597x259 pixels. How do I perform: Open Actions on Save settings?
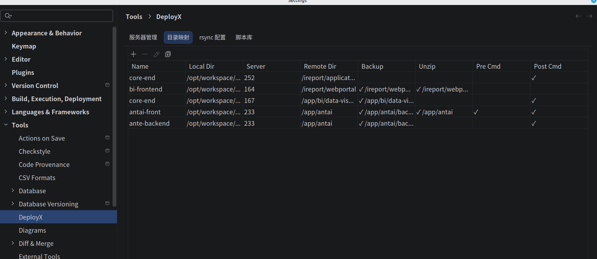(42, 138)
